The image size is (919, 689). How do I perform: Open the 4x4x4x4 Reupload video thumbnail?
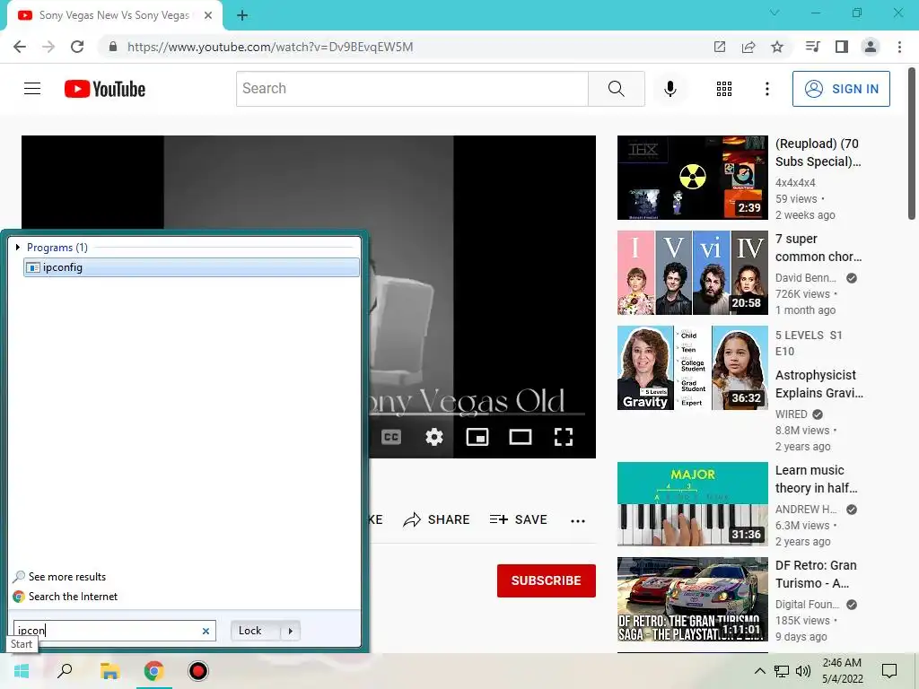pyautogui.click(x=692, y=178)
